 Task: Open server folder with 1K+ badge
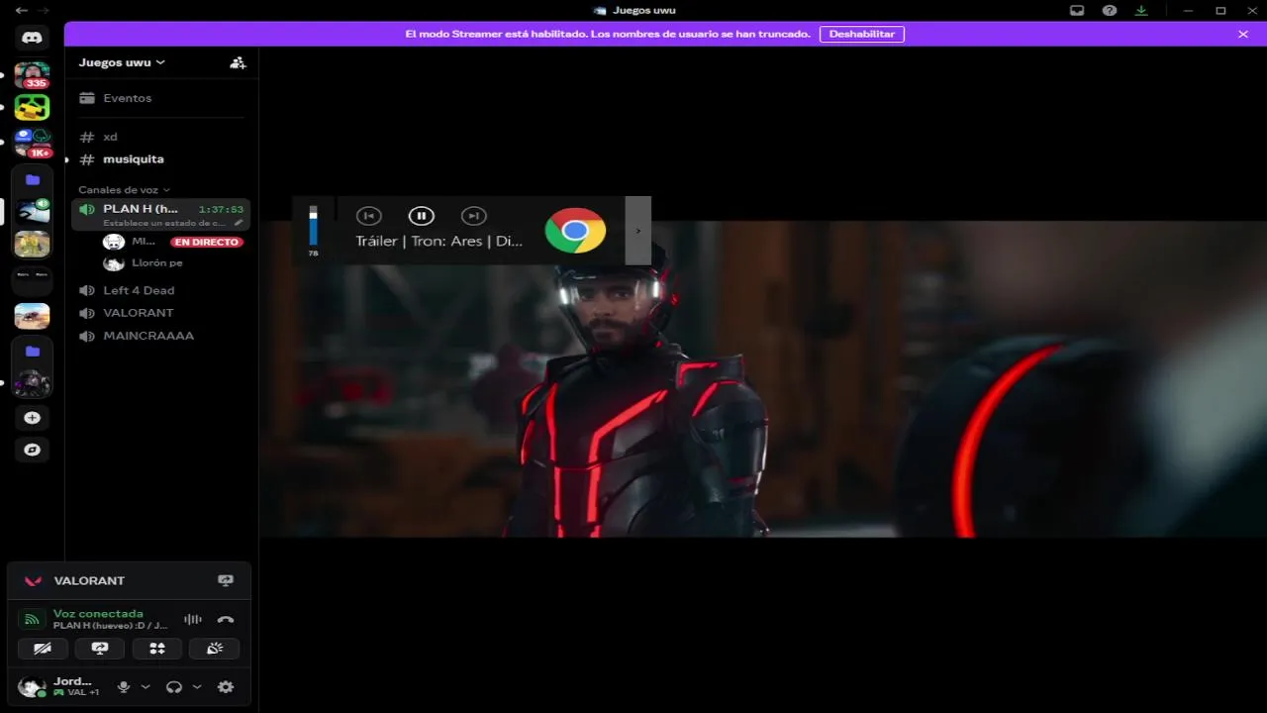click(32, 144)
